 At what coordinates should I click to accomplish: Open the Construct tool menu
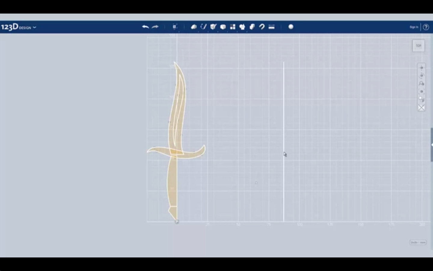213,27
